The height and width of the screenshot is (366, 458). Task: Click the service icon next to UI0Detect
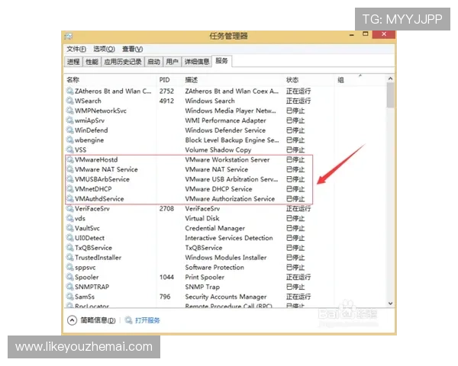click(69, 238)
